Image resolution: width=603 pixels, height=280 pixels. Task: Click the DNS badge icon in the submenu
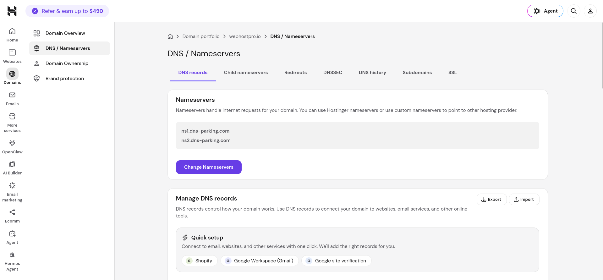[x=37, y=48]
